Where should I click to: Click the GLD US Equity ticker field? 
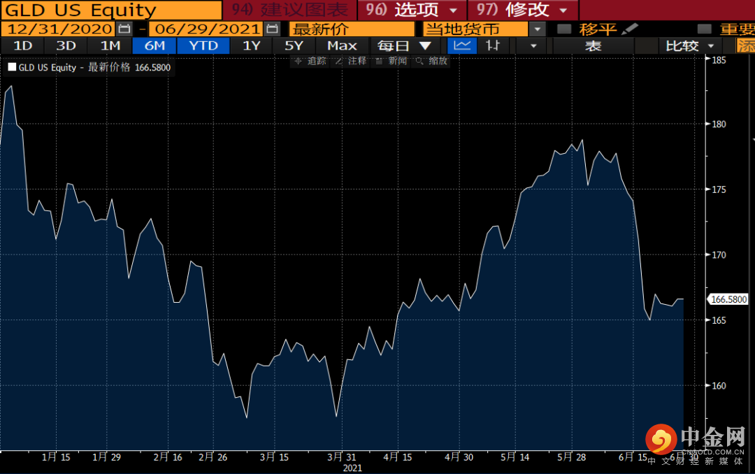click(x=111, y=10)
